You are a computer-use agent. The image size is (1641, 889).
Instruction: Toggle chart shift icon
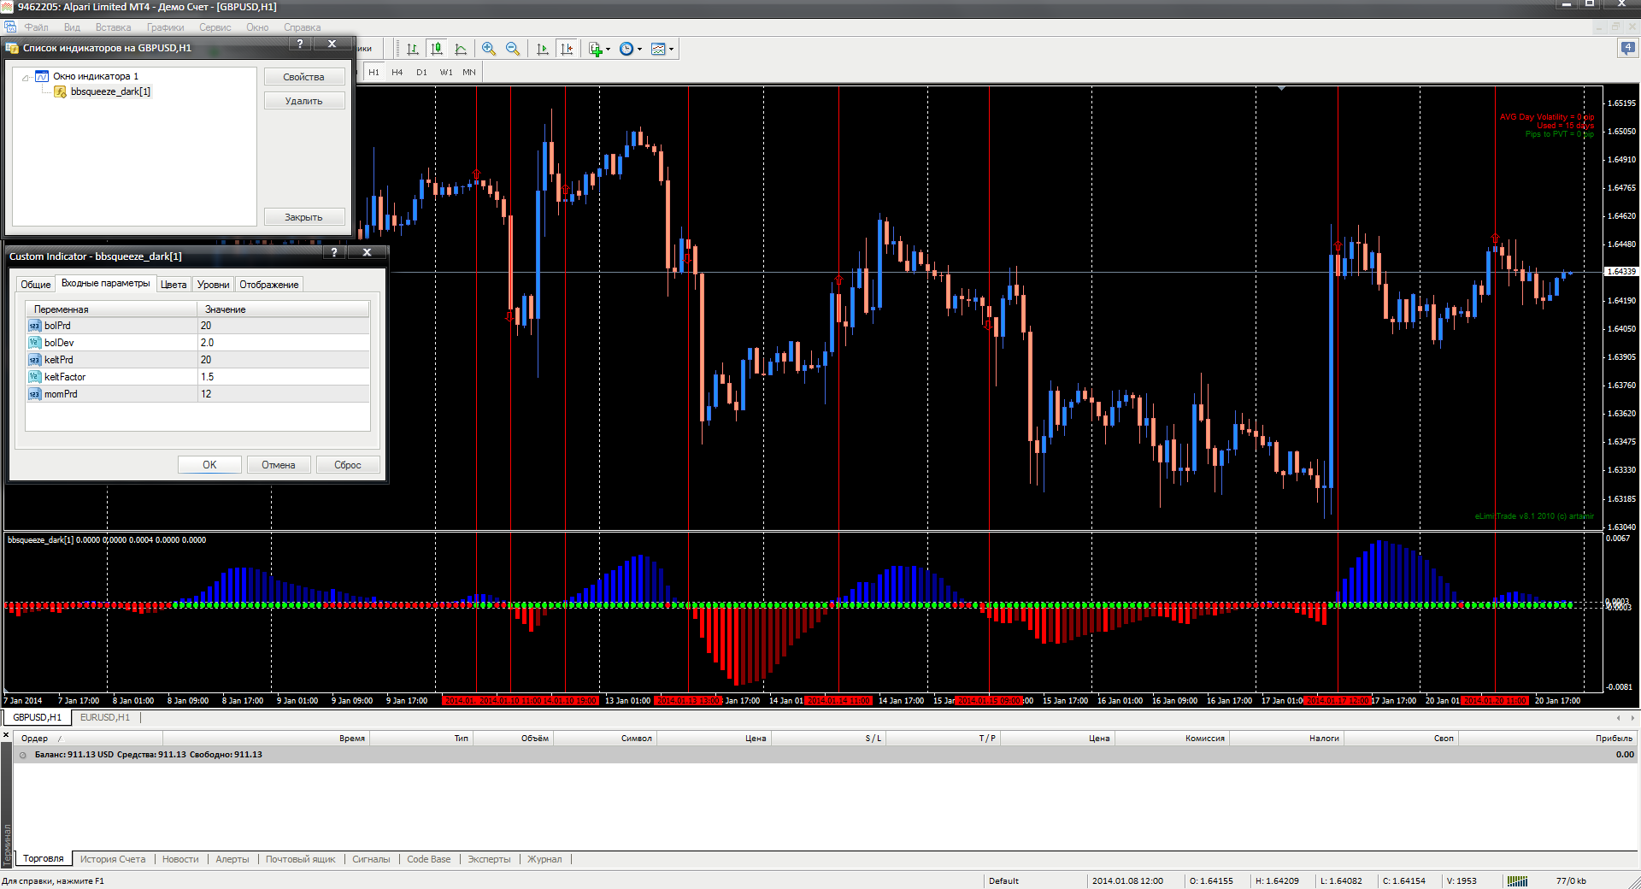(566, 49)
